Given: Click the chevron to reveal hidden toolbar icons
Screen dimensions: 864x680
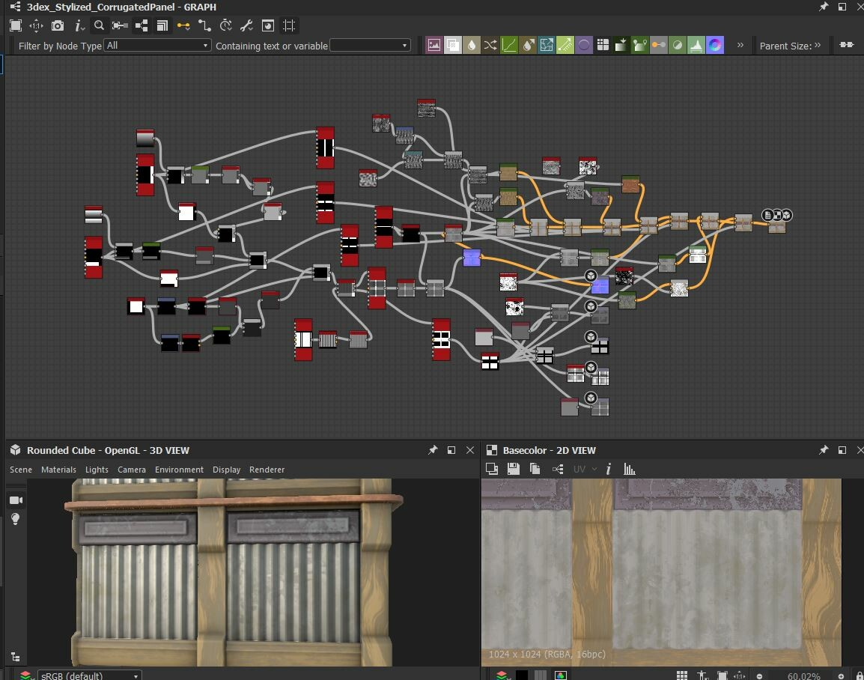Looking at the screenshot, I should point(740,45).
